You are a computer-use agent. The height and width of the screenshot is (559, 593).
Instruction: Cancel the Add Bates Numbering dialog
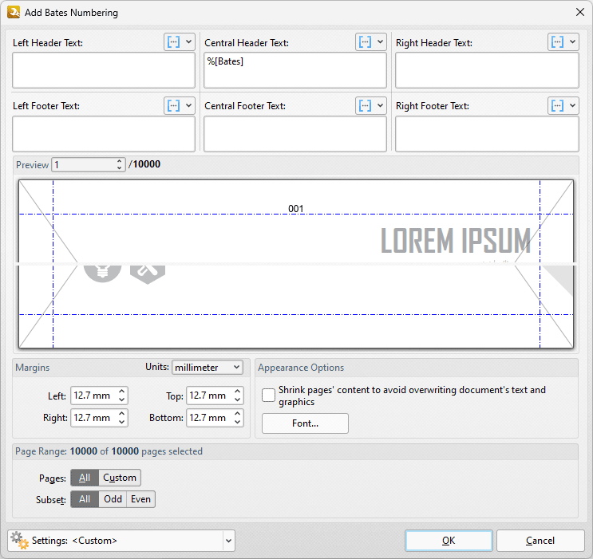click(x=540, y=541)
